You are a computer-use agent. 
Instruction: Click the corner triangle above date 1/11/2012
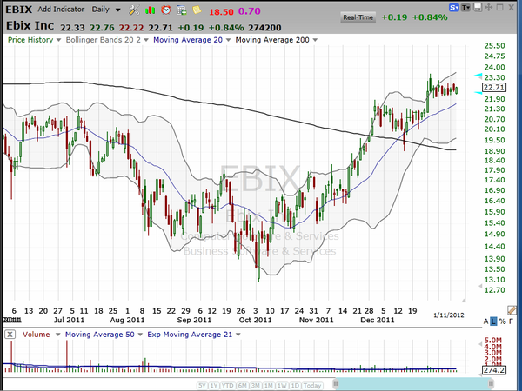pos(464,301)
